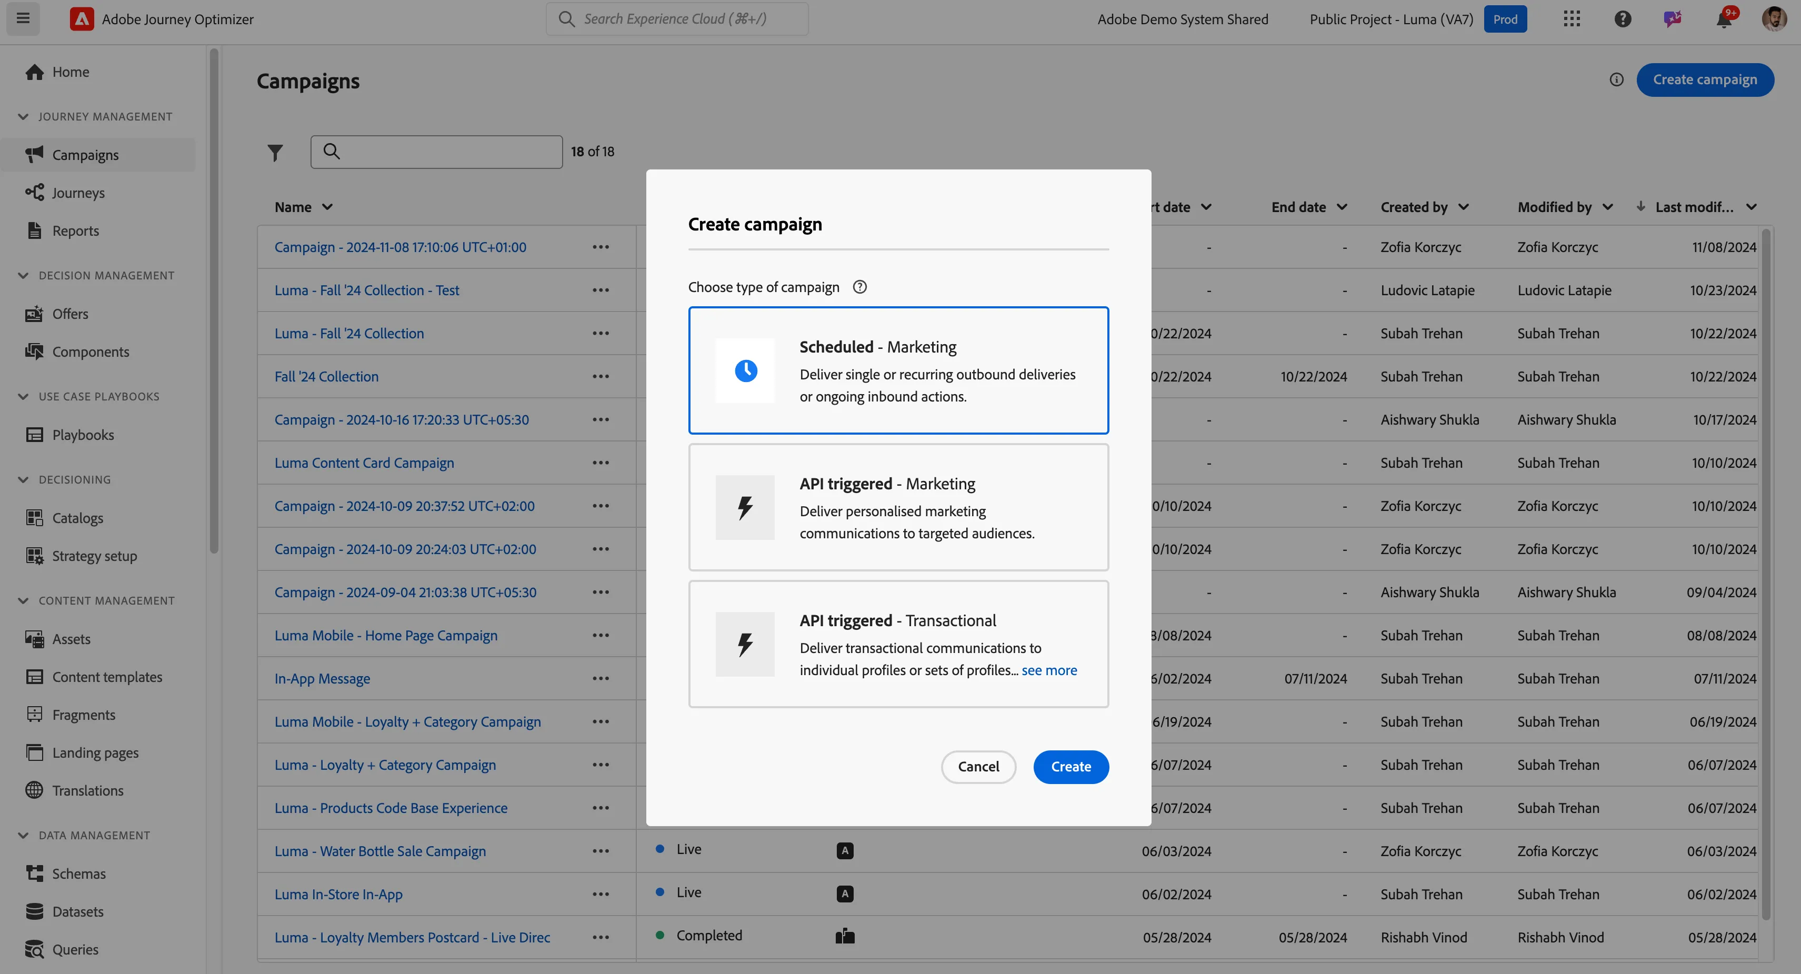Open more actions for Luma Content Card Campaign
Image resolution: width=1801 pixels, height=974 pixels.
[x=601, y=463]
